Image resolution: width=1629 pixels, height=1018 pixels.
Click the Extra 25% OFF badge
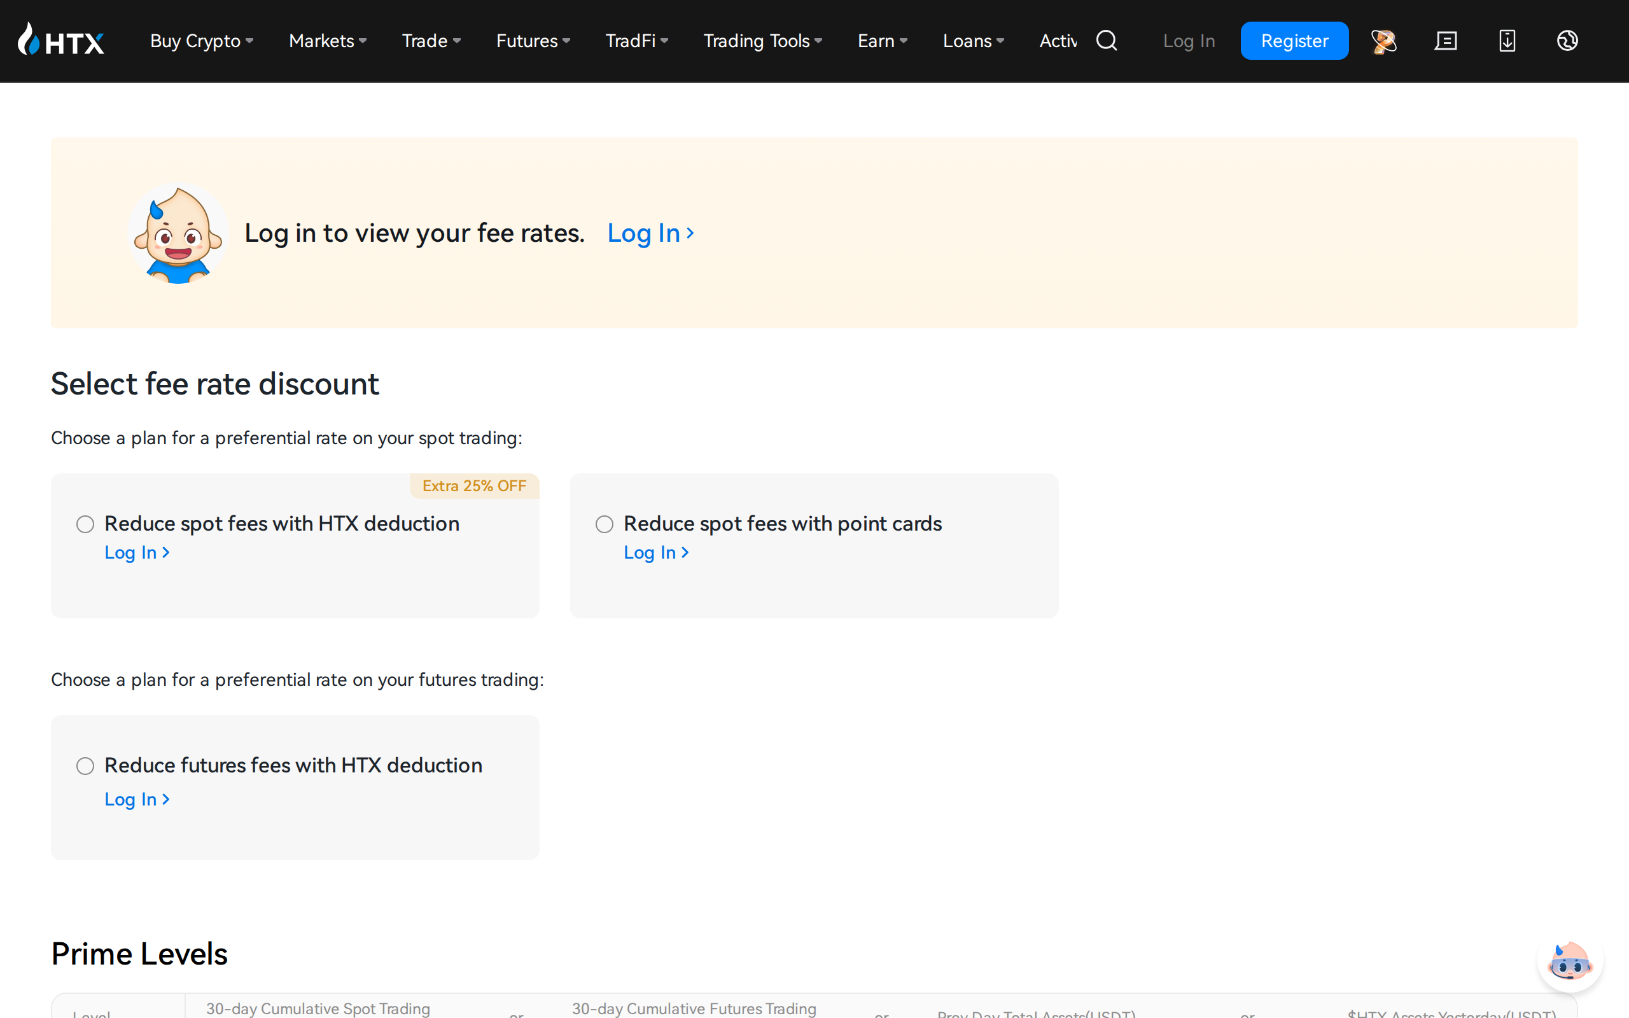[475, 486]
